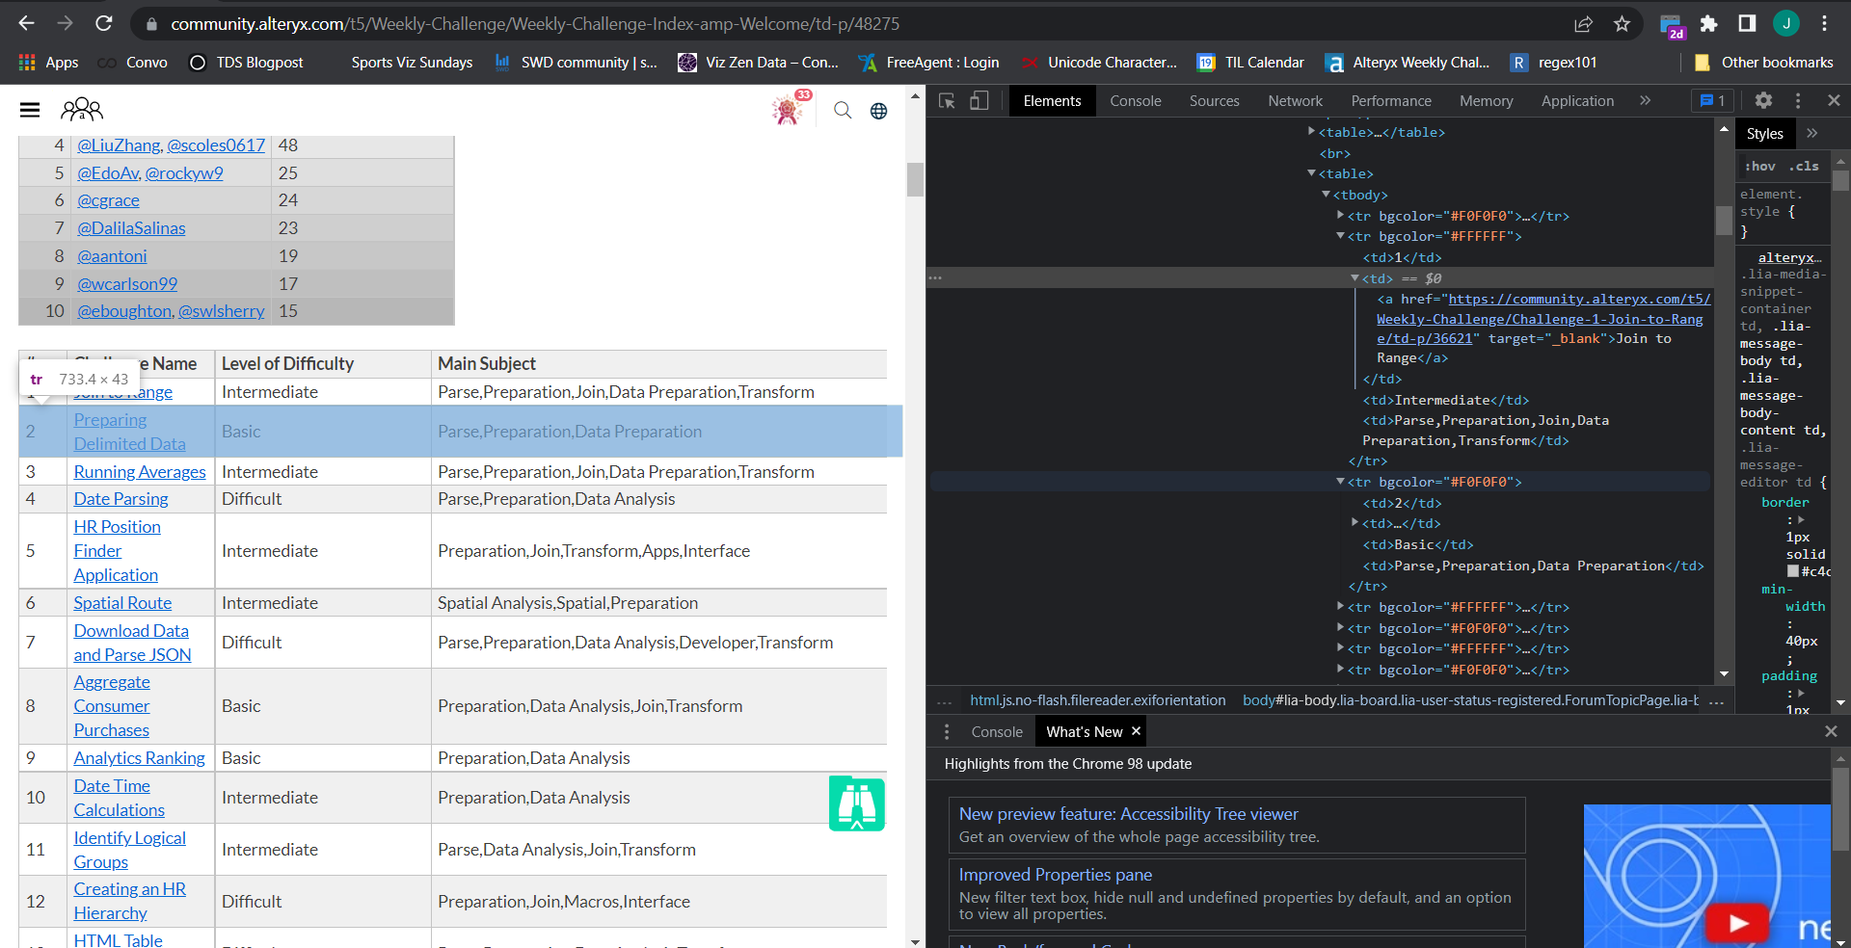Click the #c4c border color swatch
The image size is (1851, 948).
click(1793, 571)
